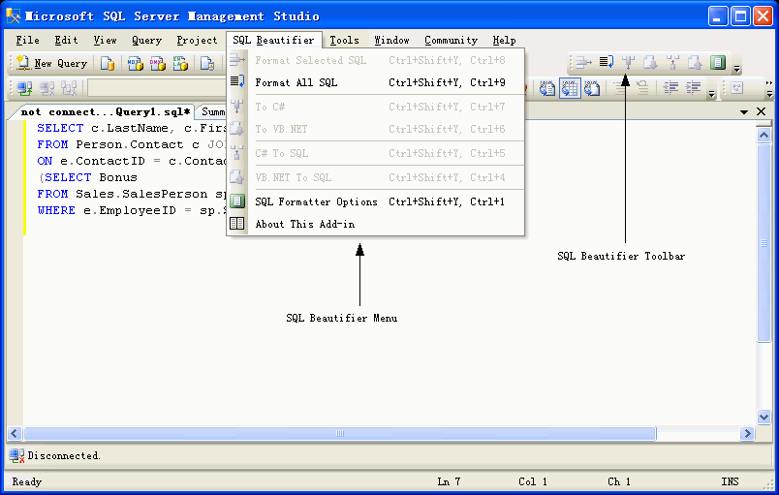Expand the hidden toolbar buttons chevron at far right
This screenshot has width=779, height=495.
769,82
